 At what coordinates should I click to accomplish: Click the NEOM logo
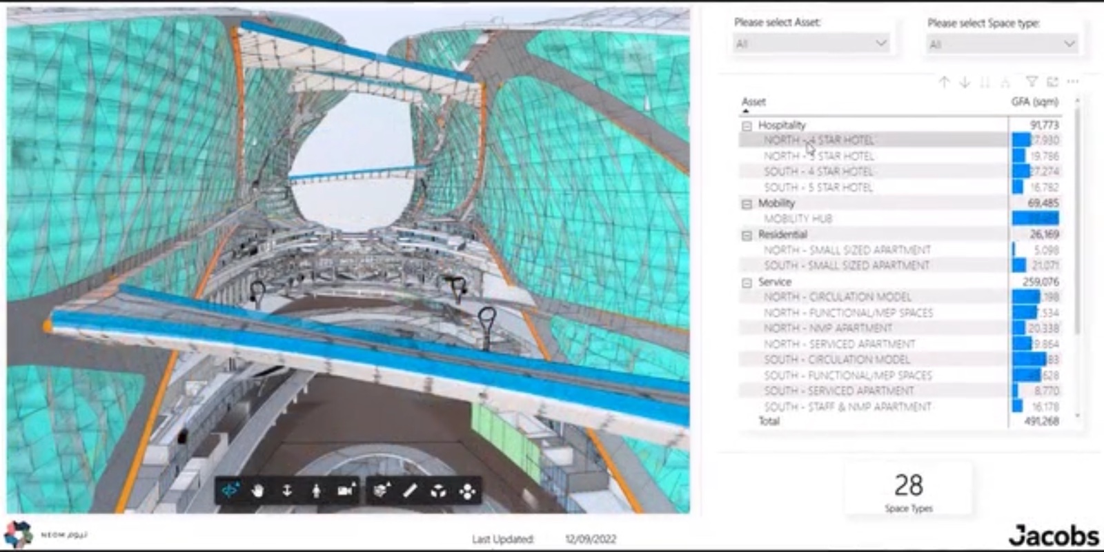[x=46, y=534]
